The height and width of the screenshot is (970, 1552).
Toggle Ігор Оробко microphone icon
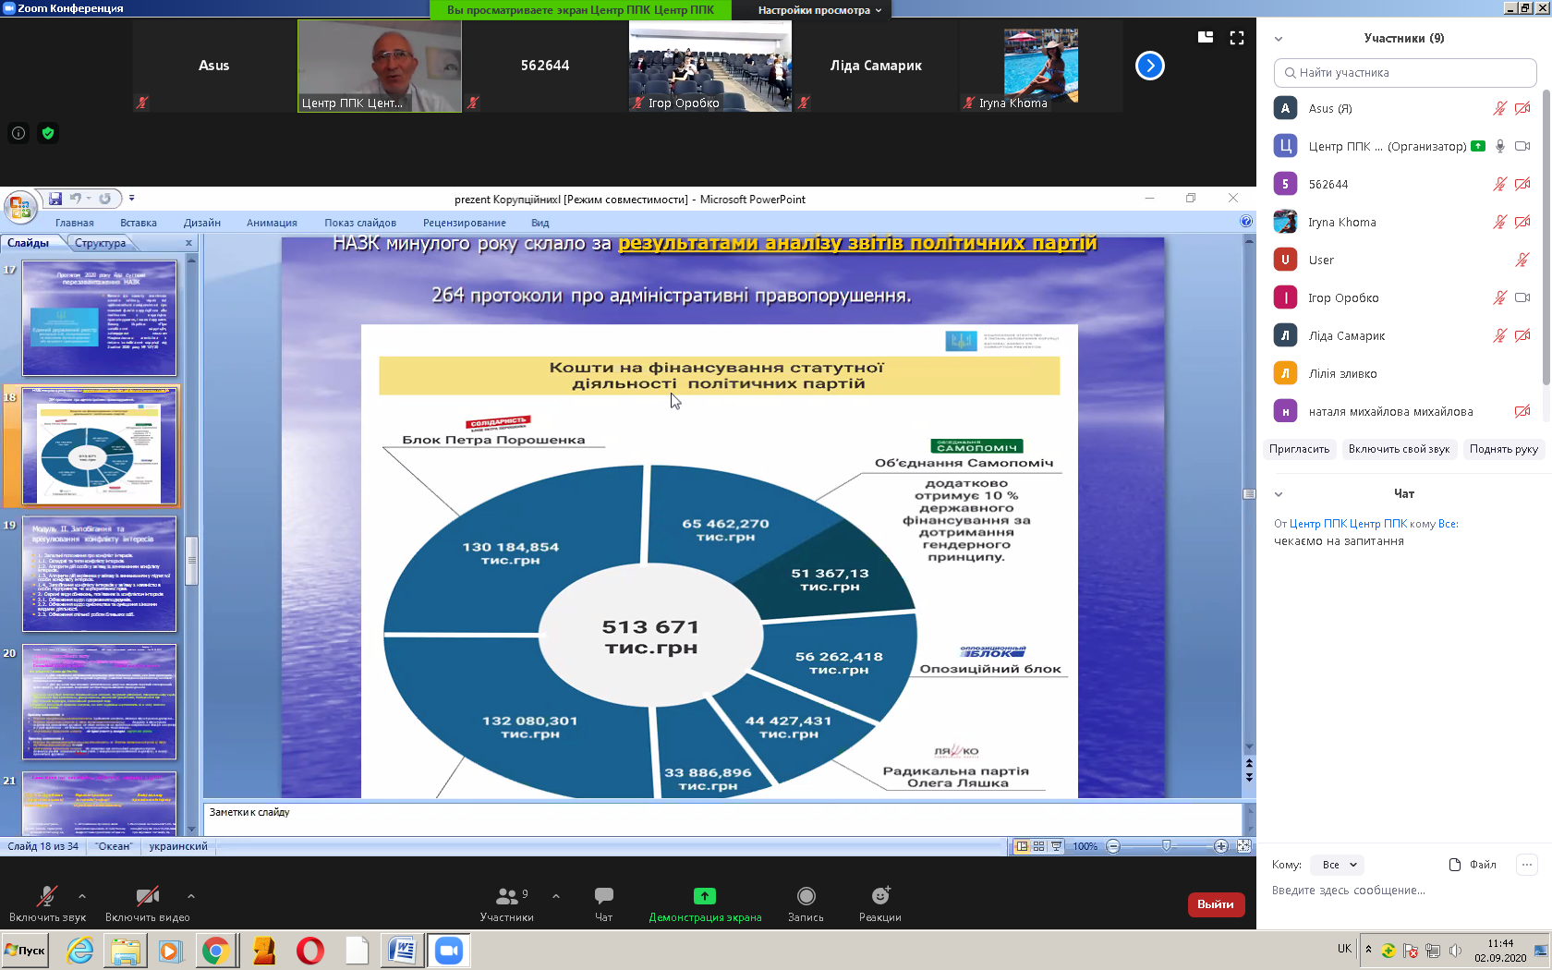point(1500,298)
